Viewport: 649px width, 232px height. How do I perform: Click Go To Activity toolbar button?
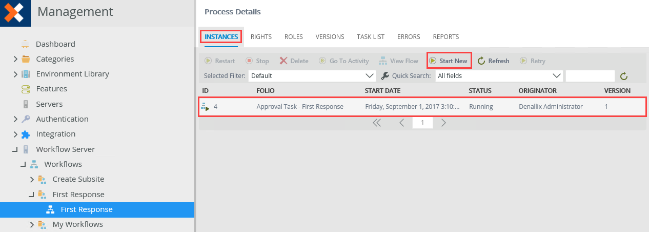pyautogui.click(x=343, y=61)
